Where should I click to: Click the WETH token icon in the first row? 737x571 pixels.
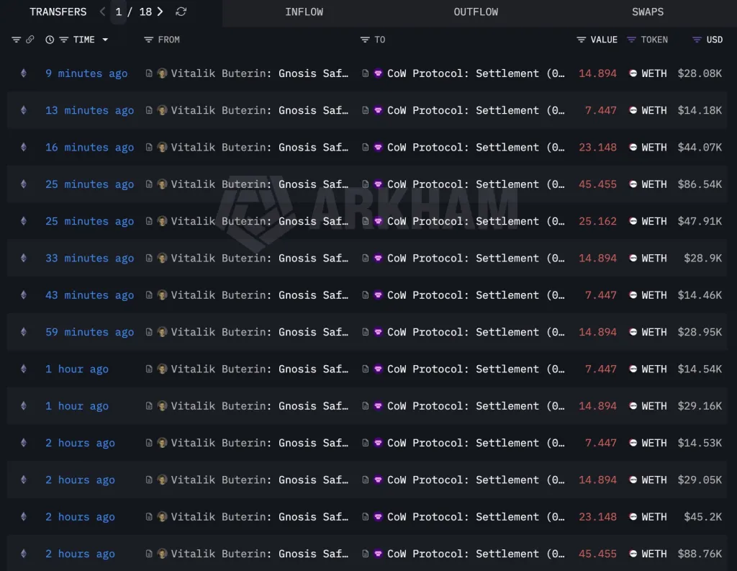point(633,73)
